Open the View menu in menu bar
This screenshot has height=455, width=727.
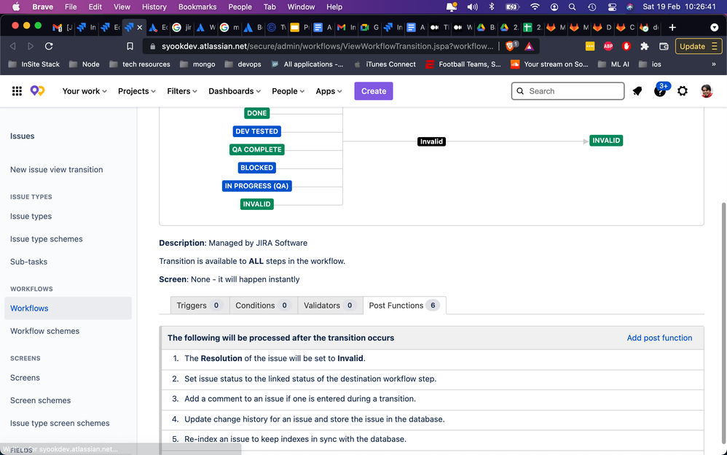pos(122,7)
